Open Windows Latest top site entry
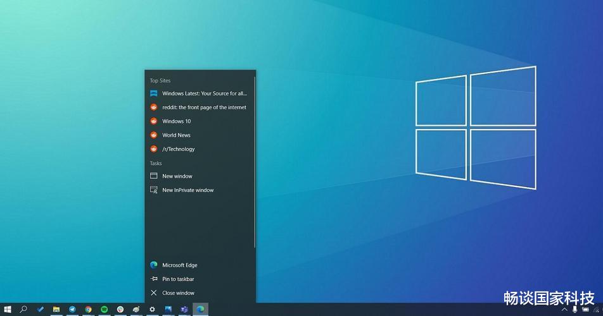603x316 pixels. click(x=200, y=93)
